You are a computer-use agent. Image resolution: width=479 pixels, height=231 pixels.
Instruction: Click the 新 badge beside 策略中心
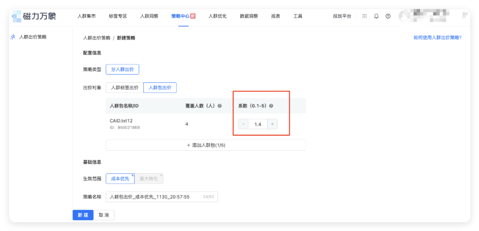(x=193, y=16)
